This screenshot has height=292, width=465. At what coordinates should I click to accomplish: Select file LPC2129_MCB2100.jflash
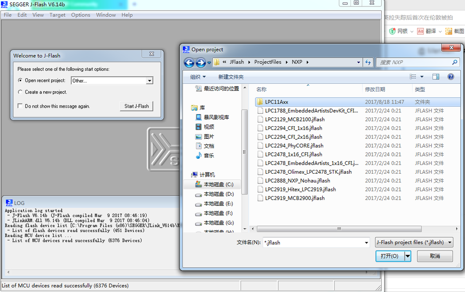click(295, 119)
